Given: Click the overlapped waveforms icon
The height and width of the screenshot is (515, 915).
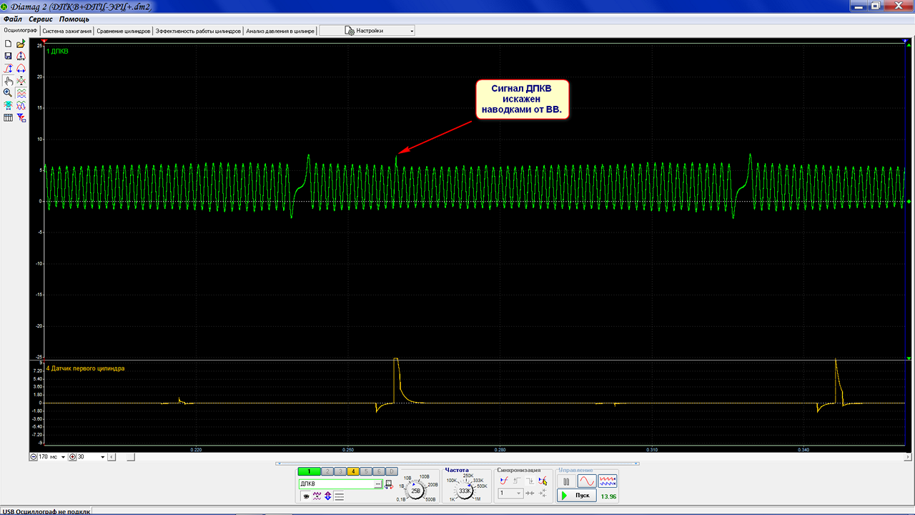Looking at the screenshot, I should (21, 105).
